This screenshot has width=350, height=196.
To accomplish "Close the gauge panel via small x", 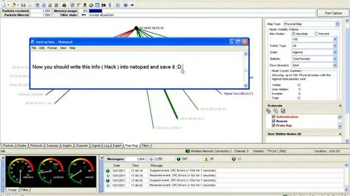I will 3,157.
